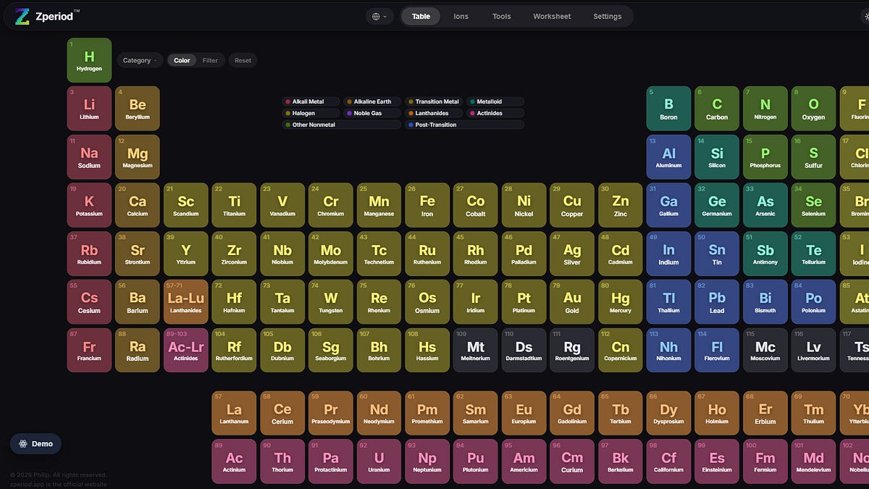Click the Iron element tile
Screen dimensions: 869x489
pos(427,205)
